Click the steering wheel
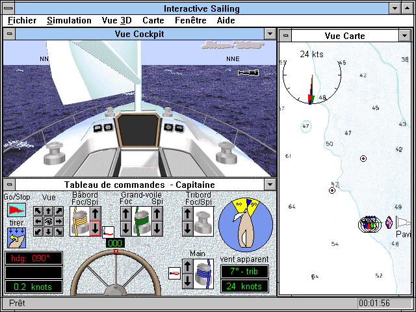The image size is (416, 312). (x=116, y=273)
